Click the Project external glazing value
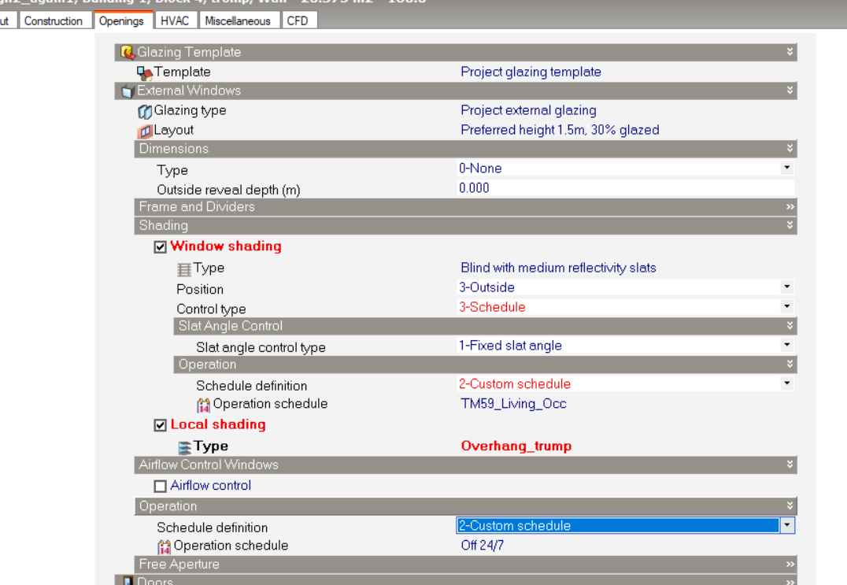 coord(528,110)
